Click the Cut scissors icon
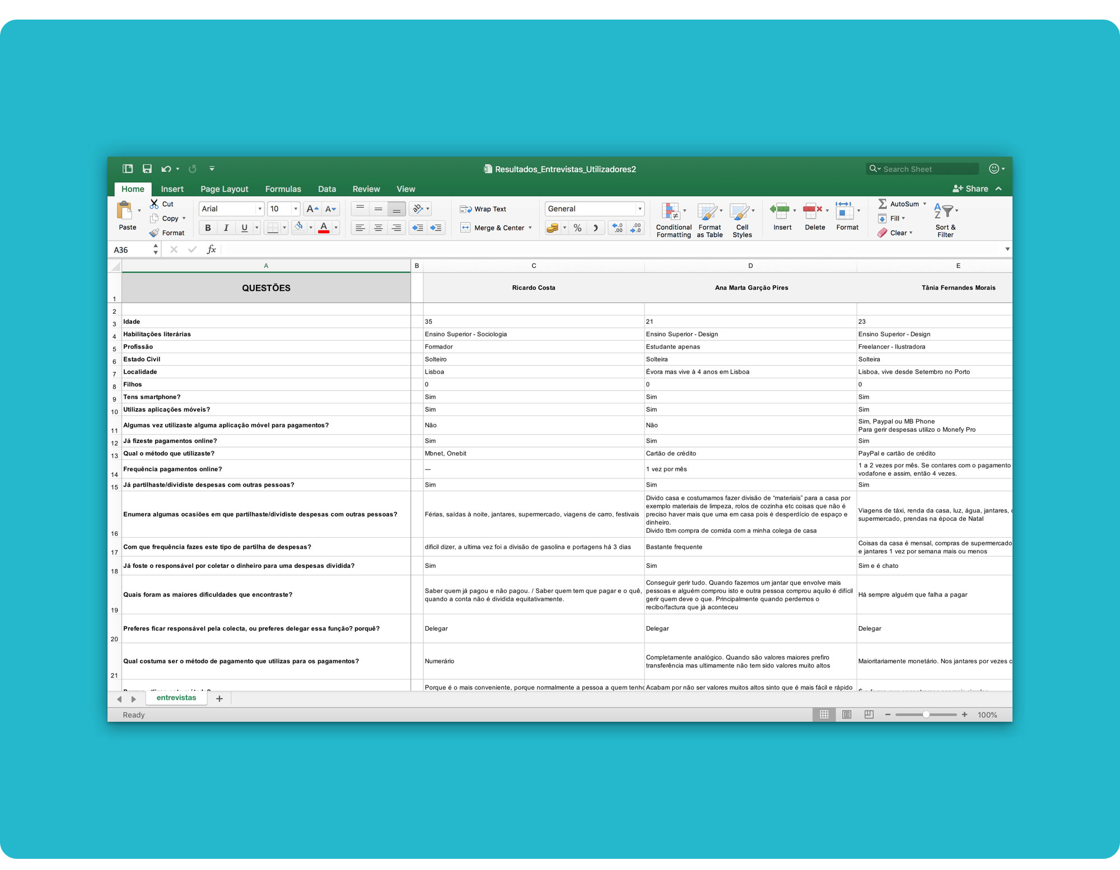This screenshot has height=870, width=1120. (x=154, y=204)
